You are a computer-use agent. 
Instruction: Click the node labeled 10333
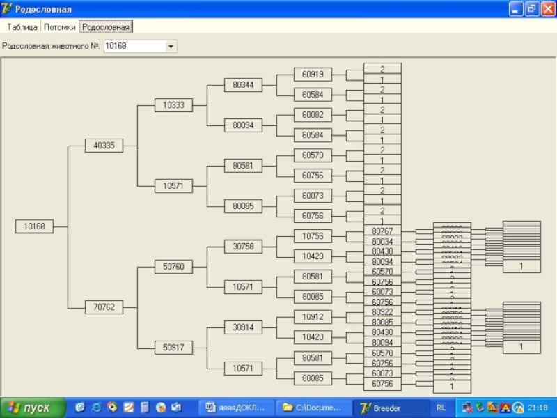coord(173,105)
